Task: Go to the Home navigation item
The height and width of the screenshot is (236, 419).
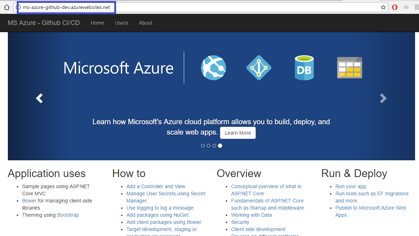Action: coord(98,23)
